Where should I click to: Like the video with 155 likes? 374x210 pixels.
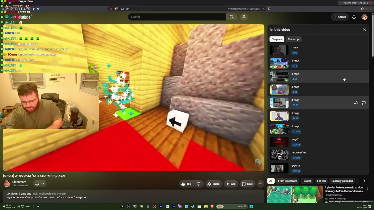pyautogui.click(x=186, y=184)
